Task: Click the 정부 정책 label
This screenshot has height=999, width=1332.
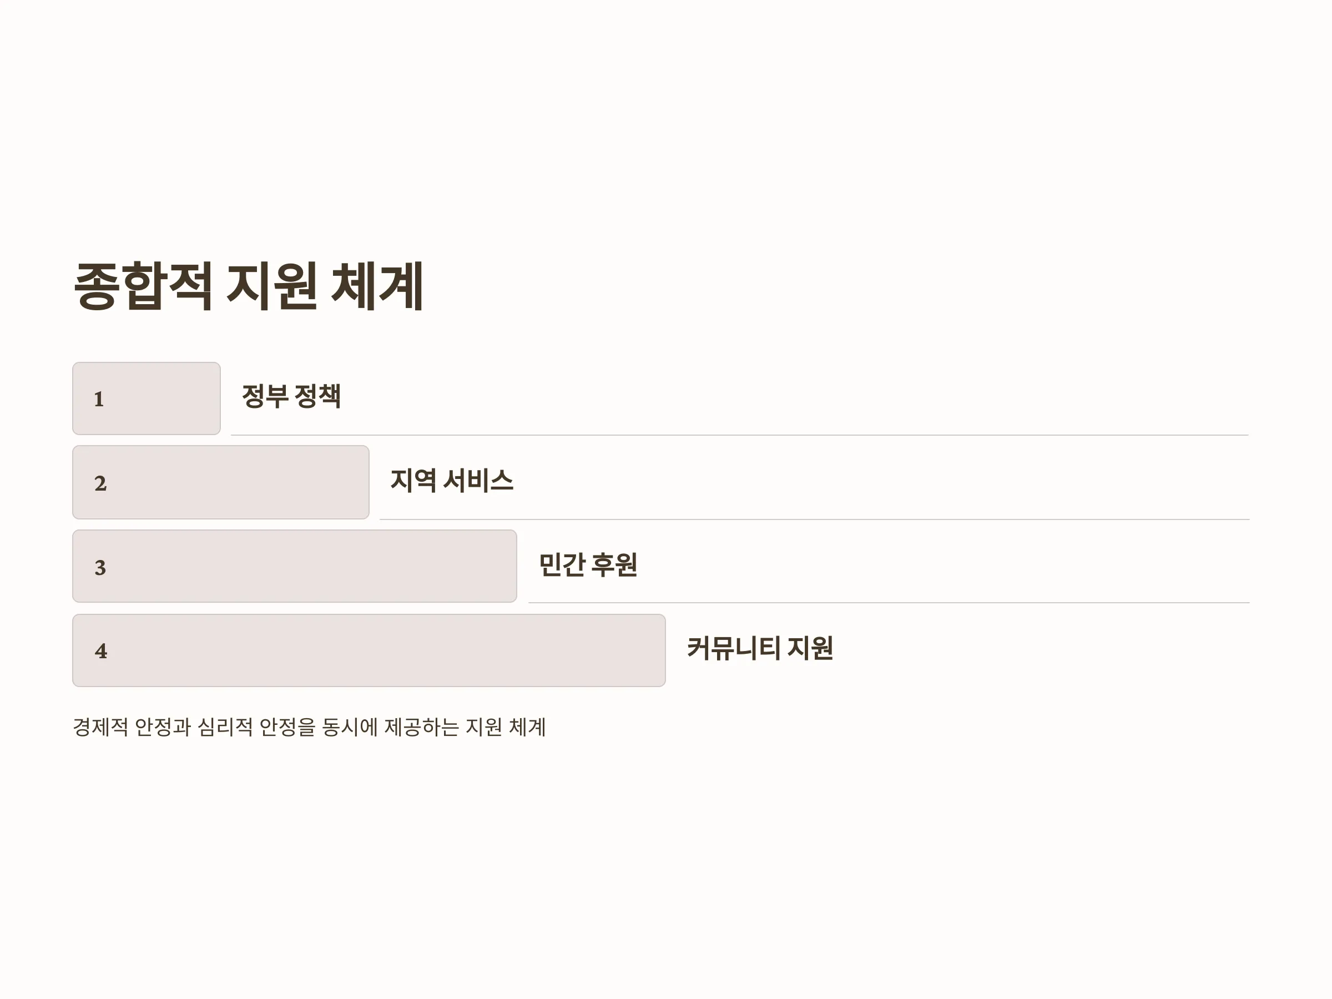Action: [291, 396]
